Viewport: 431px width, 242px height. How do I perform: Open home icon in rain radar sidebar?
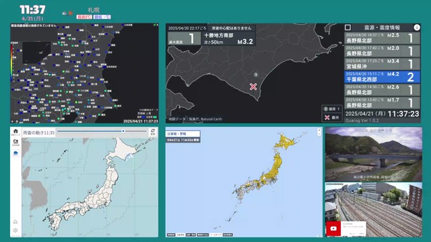pyautogui.click(x=15, y=132)
